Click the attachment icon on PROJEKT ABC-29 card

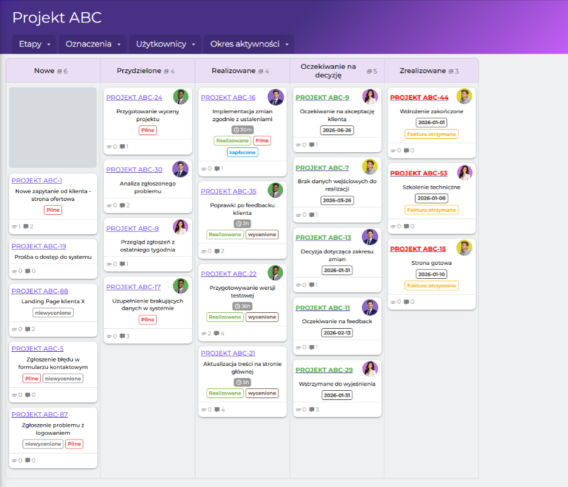[298, 410]
